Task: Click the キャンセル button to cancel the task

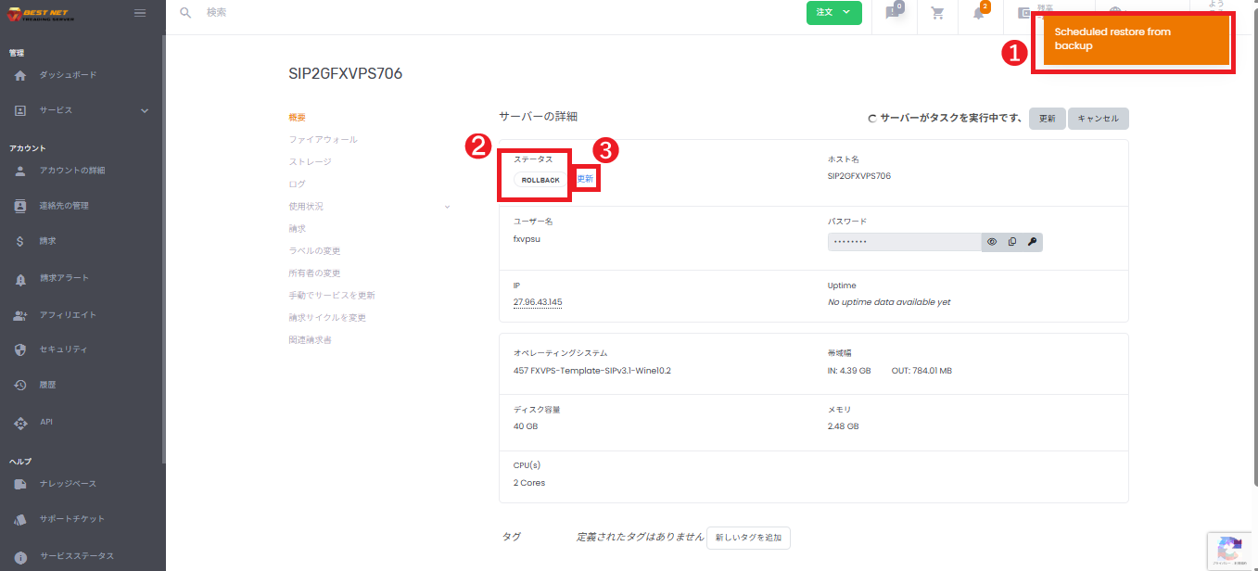Action: (x=1098, y=118)
